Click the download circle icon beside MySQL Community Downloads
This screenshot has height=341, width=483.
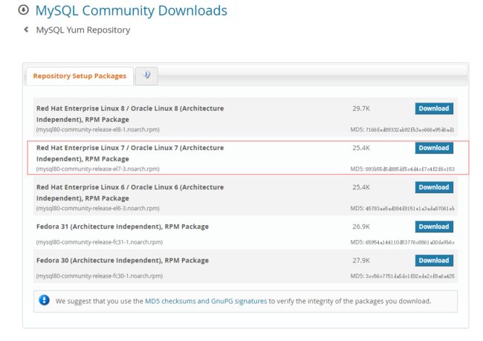[x=24, y=10]
